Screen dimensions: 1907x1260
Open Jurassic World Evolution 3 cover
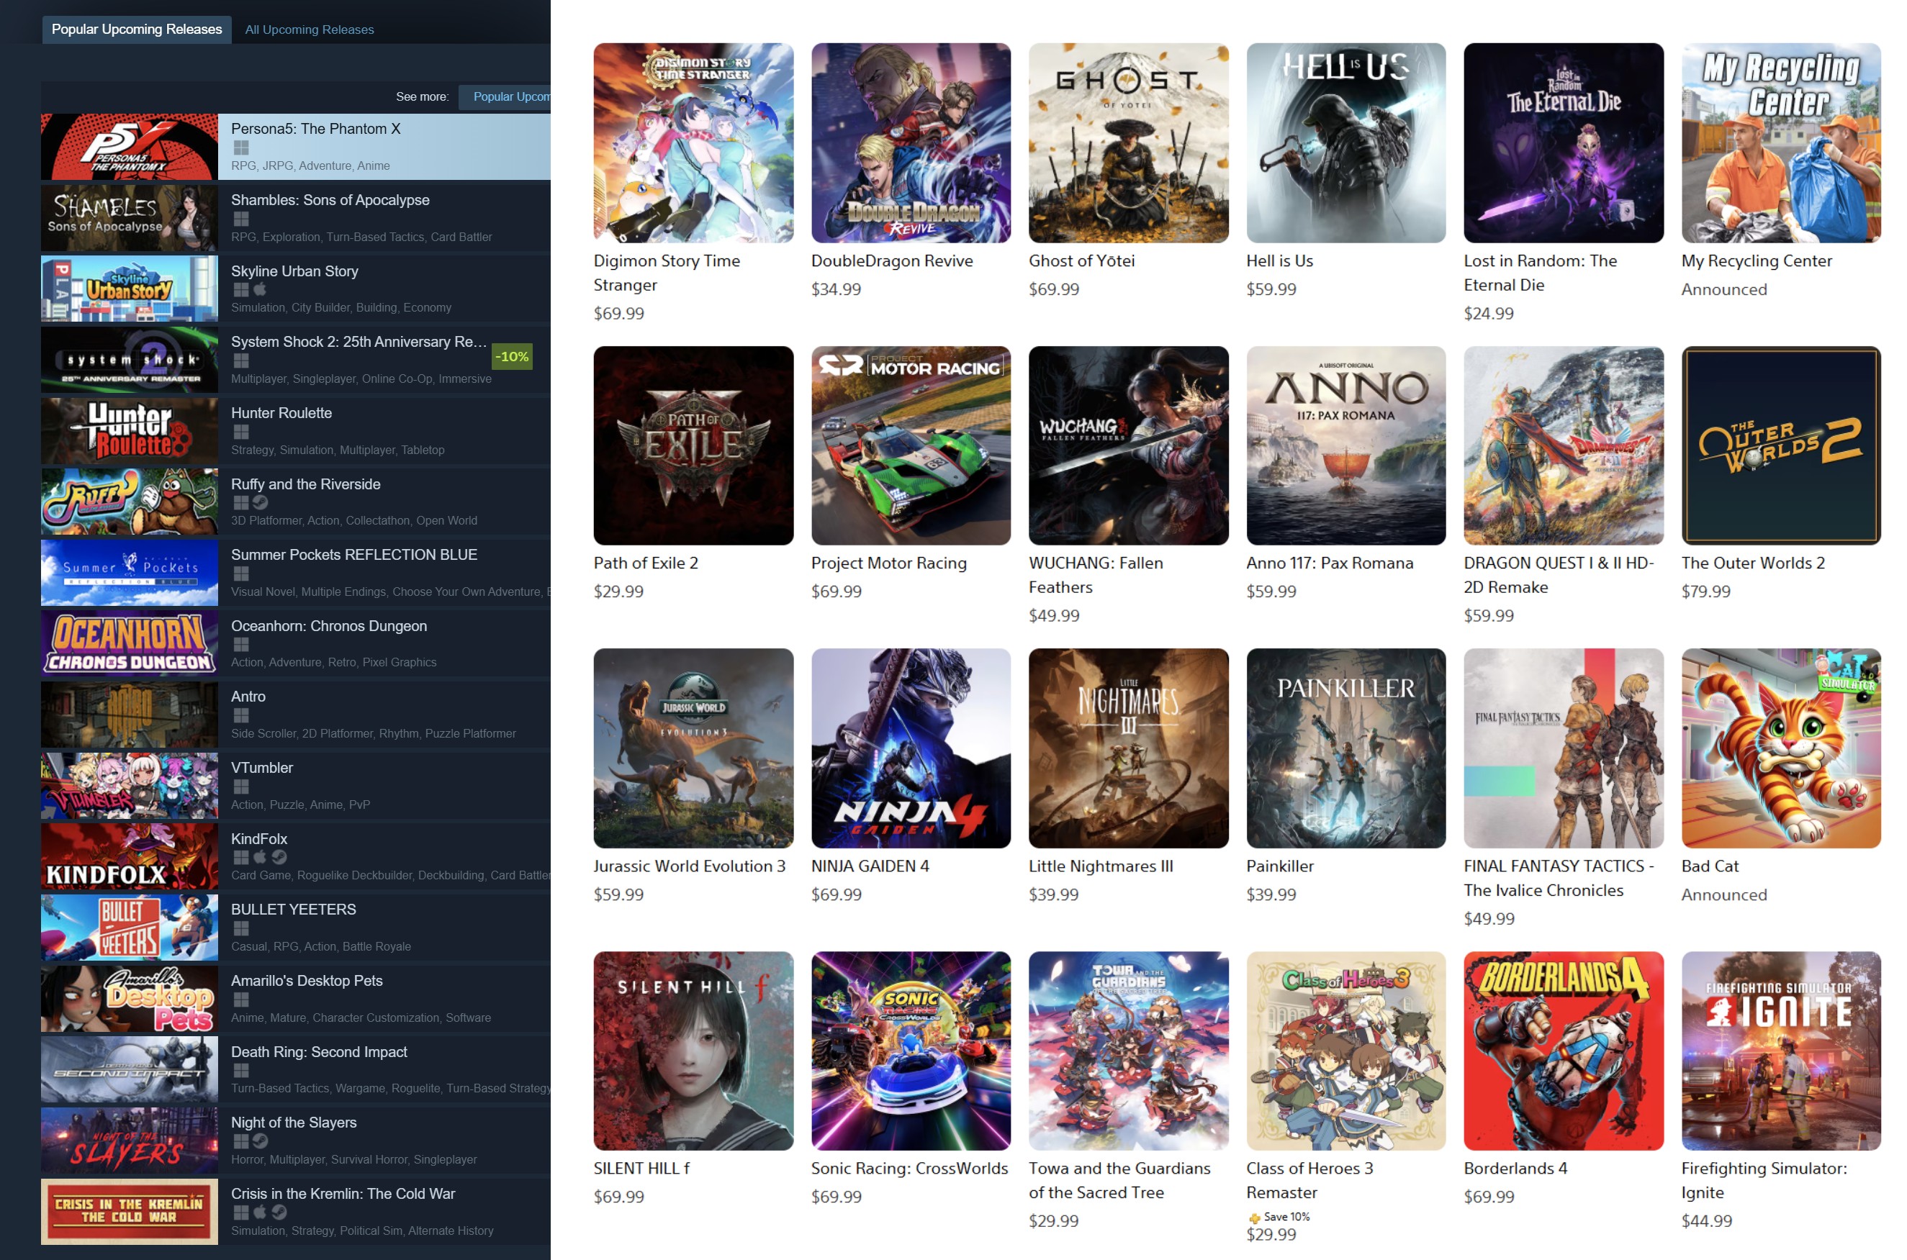point(693,748)
